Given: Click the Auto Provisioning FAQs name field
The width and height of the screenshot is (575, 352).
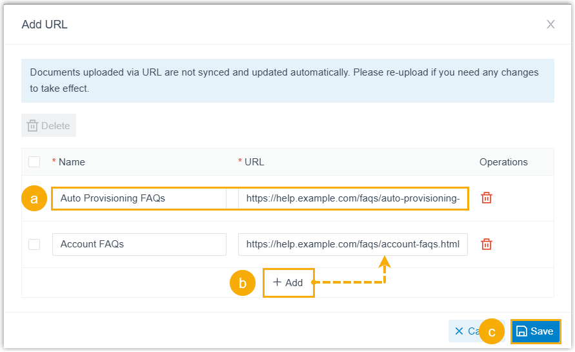Looking at the screenshot, I should pos(139,198).
